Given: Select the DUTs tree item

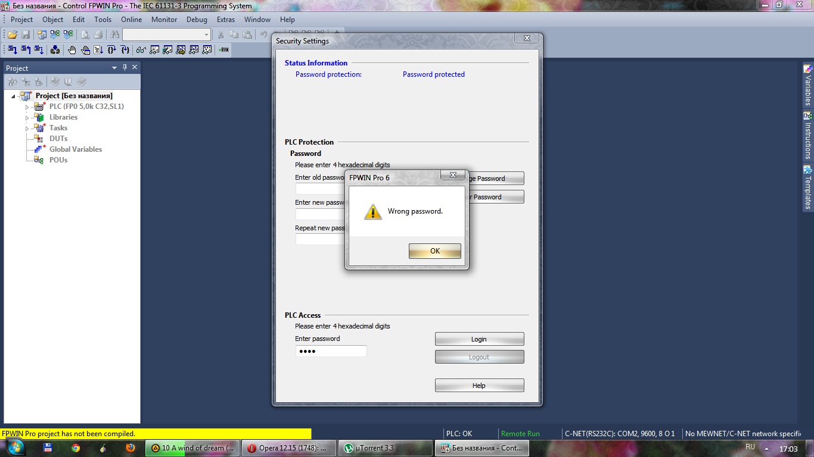Looking at the screenshot, I should pyautogui.click(x=58, y=139).
